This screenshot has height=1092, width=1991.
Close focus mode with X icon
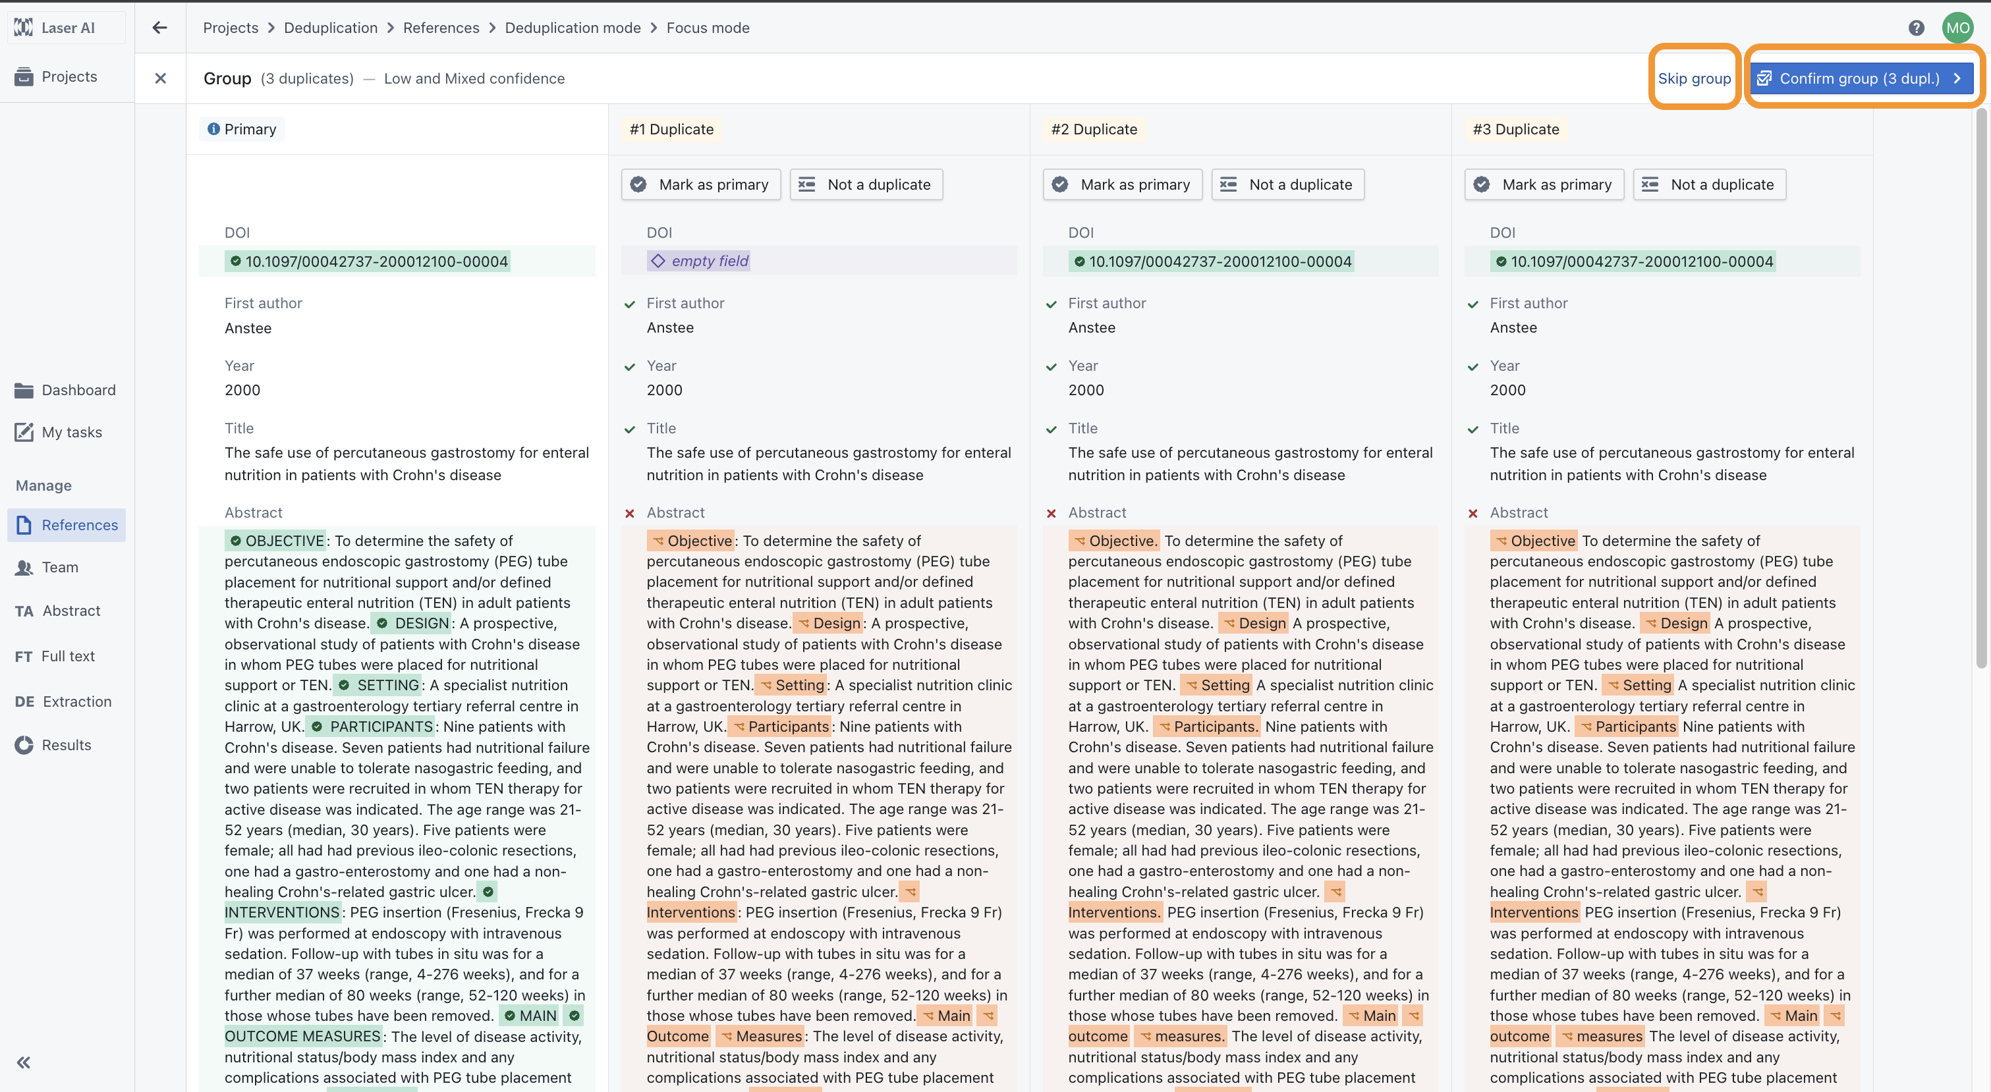161,78
